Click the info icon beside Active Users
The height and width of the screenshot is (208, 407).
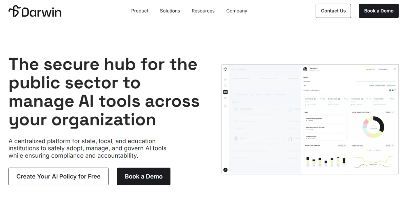tap(315, 99)
